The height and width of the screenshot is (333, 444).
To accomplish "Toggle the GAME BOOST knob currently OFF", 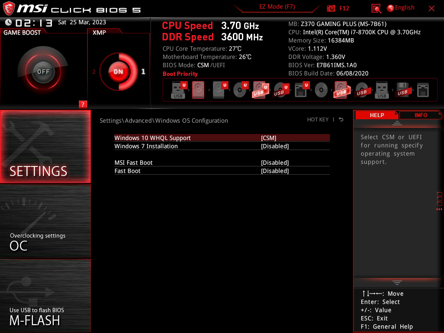I will [43, 72].
